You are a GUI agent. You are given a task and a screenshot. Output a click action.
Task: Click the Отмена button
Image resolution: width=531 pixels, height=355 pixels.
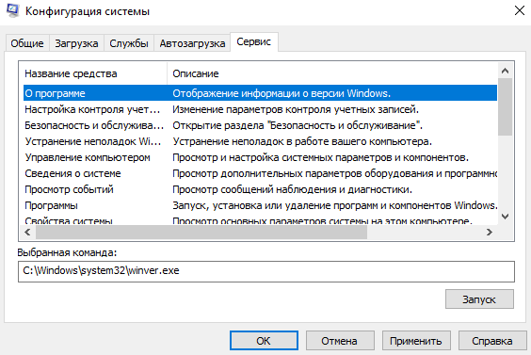[x=340, y=341]
